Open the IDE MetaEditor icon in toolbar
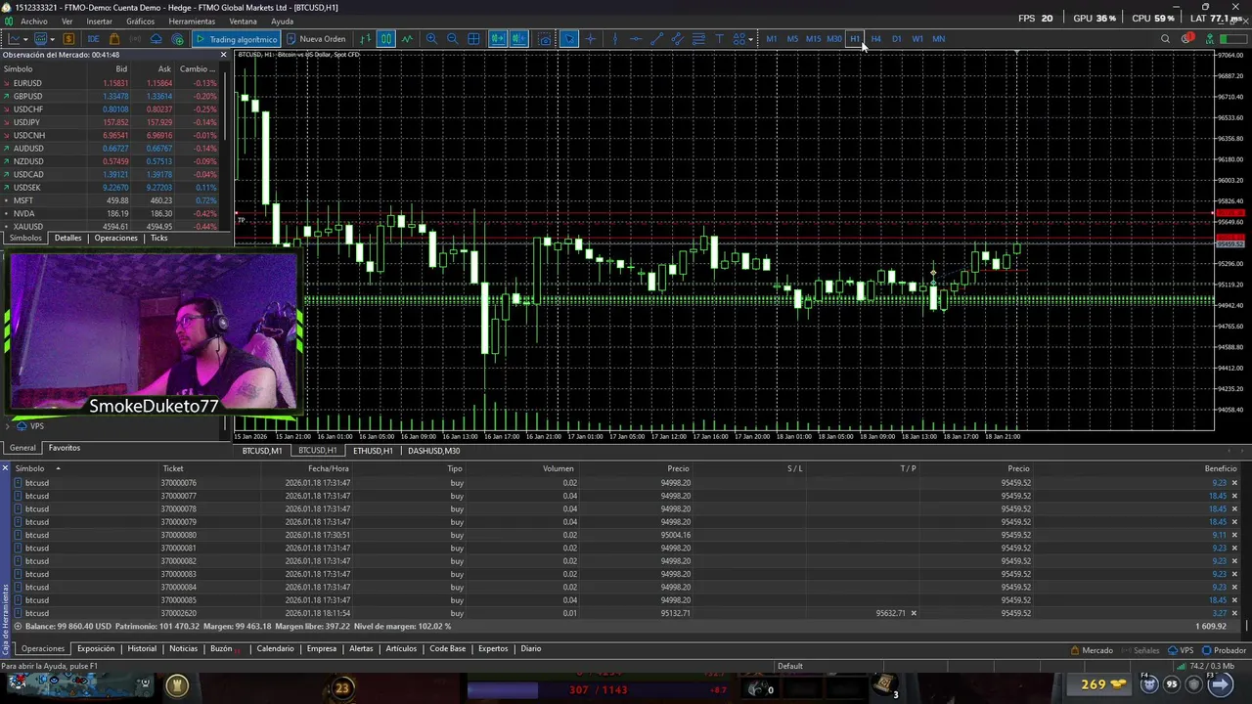Image resolution: width=1252 pixels, height=704 pixels. (x=93, y=39)
